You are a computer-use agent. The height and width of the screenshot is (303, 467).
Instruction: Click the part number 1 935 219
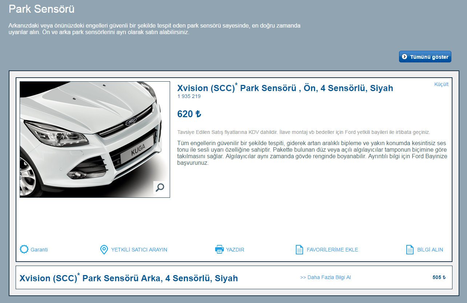[189, 97]
